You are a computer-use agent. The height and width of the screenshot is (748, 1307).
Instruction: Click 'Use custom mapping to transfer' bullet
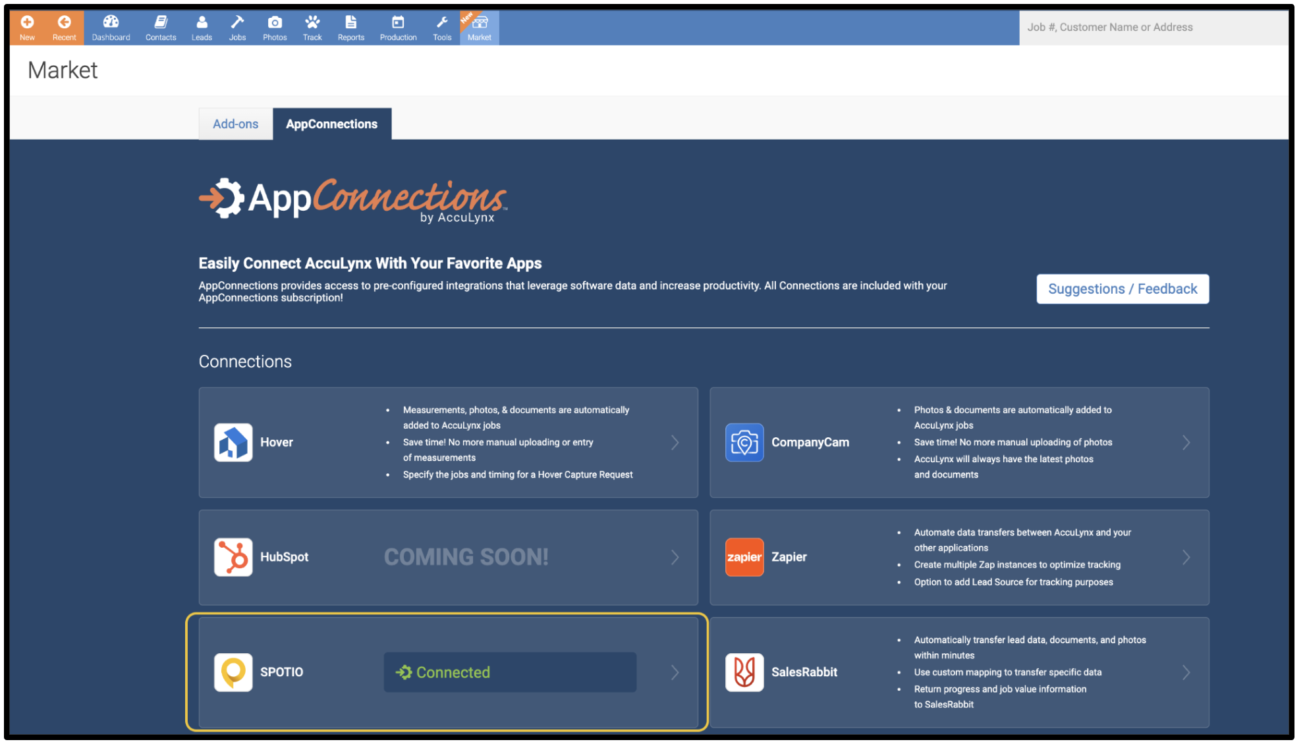[x=1009, y=673]
